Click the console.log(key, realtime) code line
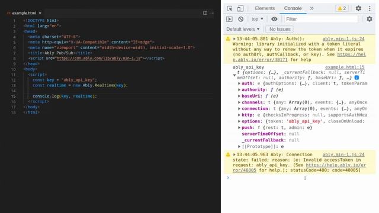 point(65,96)
